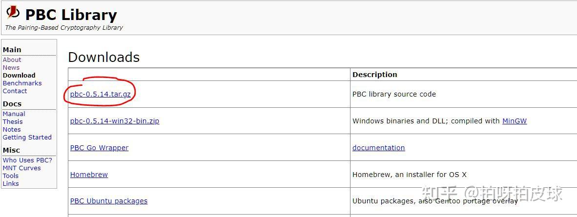
Task: Visit the Contact page link
Action: tap(15, 91)
